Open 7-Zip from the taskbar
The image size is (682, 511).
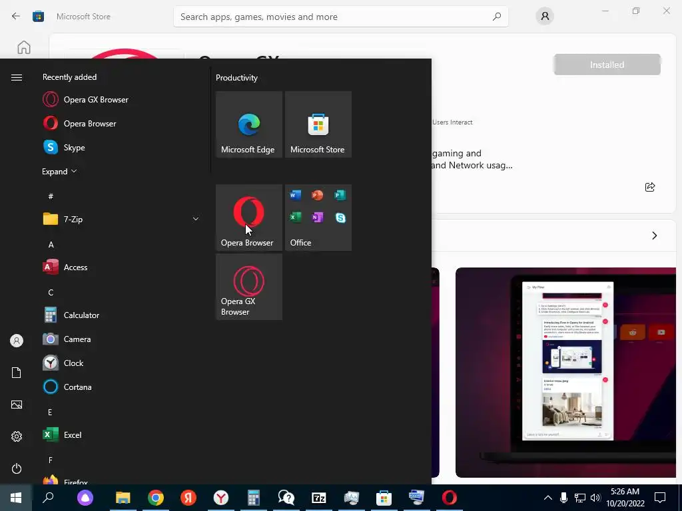pyautogui.click(x=319, y=498)
